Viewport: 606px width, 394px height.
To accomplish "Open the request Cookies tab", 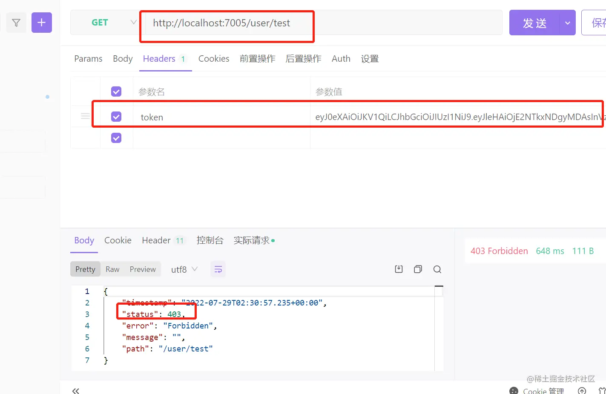I will pos(214,59).
